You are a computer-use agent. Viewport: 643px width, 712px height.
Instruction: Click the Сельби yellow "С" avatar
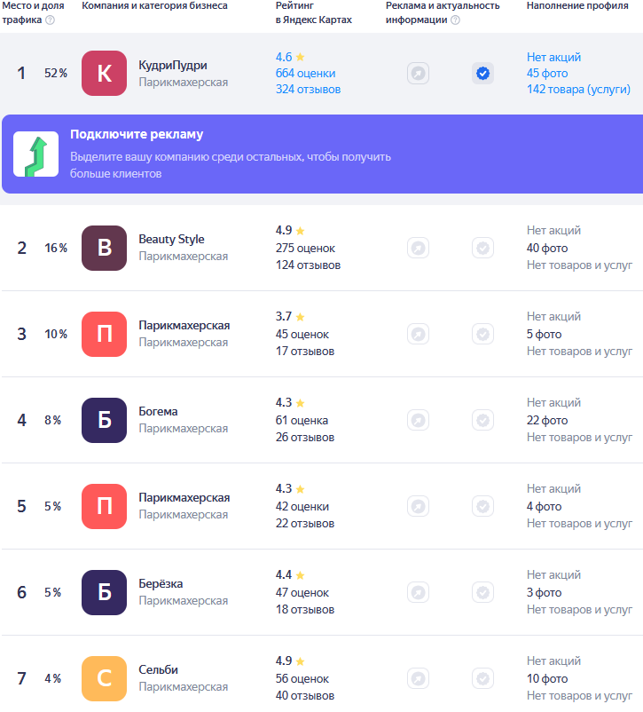(104, 678)
